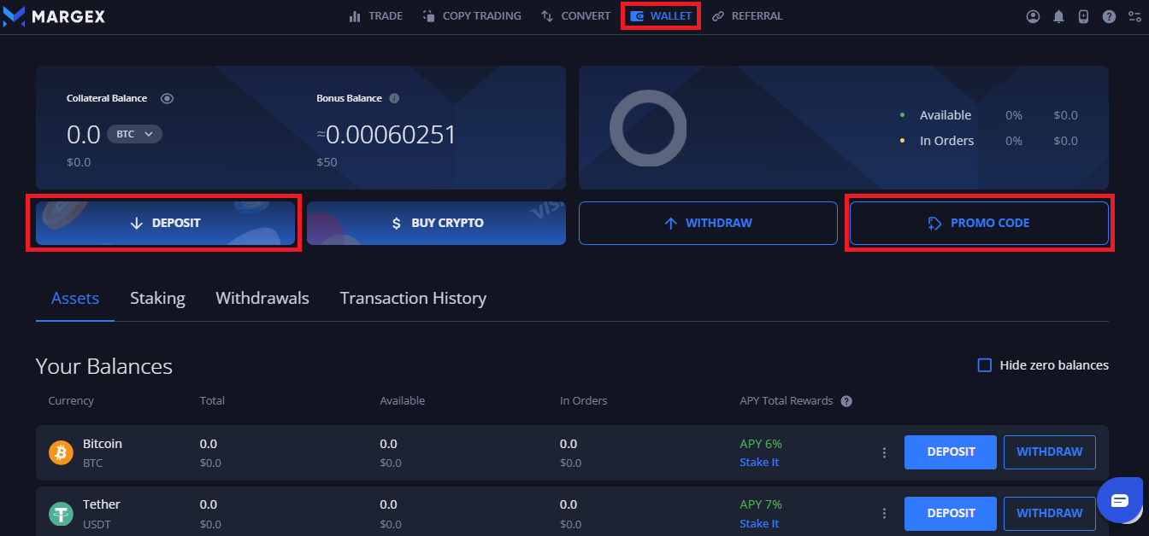Open the Copy Trading menu item
This screenshot has width=1149, height=536.
(471, 15)
